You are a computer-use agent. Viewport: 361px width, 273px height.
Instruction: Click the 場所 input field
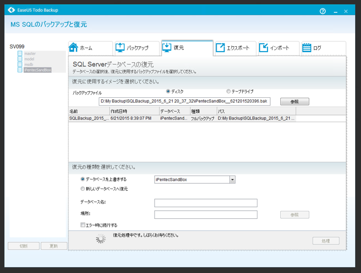pos(206,215)
